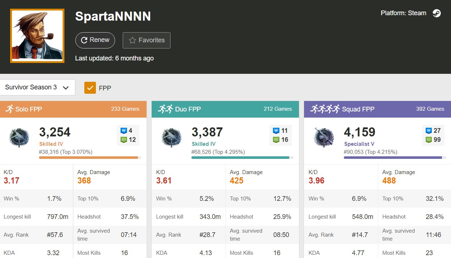Open the Survivor Season 3 dropdown
Image resolution: width=451 pixels, height=258 pixels.
pyautogui.click(x=38, y=88)
